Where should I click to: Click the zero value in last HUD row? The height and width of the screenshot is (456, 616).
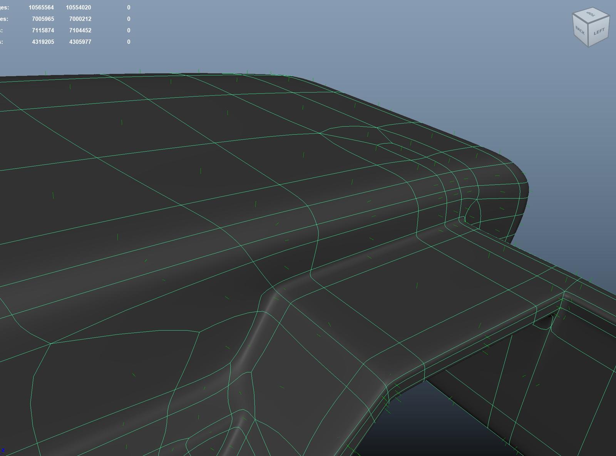click(x=129, y=42)
